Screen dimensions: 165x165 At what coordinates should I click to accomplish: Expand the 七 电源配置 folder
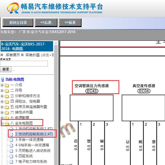[2, 118]
